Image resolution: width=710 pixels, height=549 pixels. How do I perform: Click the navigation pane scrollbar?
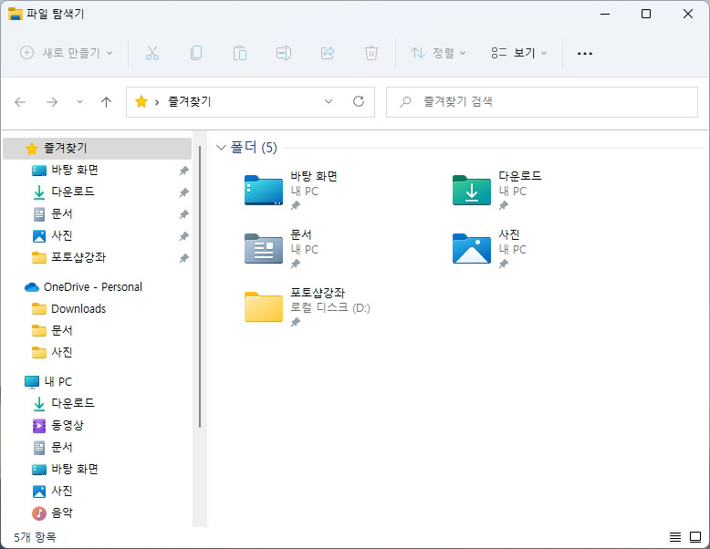[x=200, y=286]
